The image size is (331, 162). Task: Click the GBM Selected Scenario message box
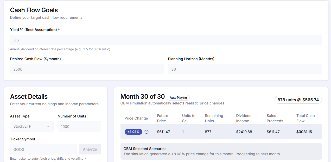(x=221, y=151)
